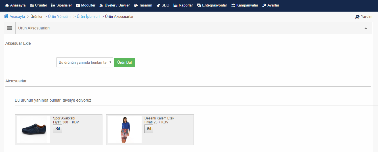Screen dimensions: 378x152
Task: Click the Kampanyalar icon
Action: point(233,5)
